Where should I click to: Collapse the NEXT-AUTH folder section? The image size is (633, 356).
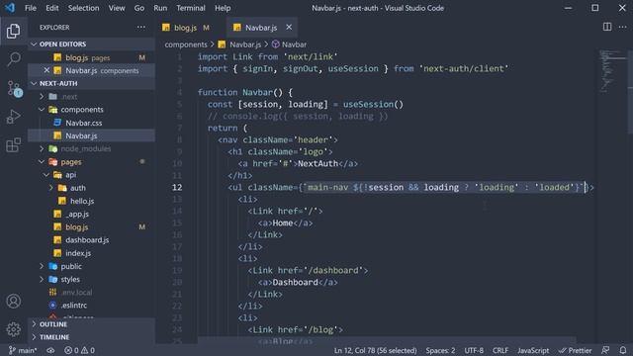91,83
